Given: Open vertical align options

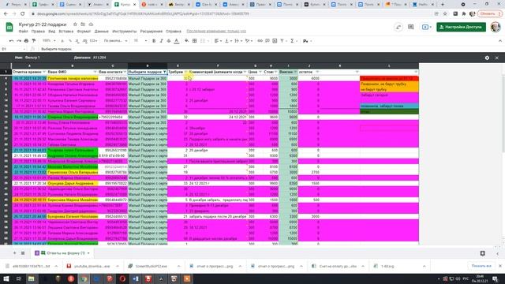Looking at the screenshot, I should (x=228, y=41).
